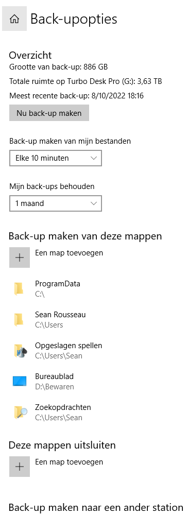
Task: Select the ProgramData C:\ list entry
Action: click(93, 289)
